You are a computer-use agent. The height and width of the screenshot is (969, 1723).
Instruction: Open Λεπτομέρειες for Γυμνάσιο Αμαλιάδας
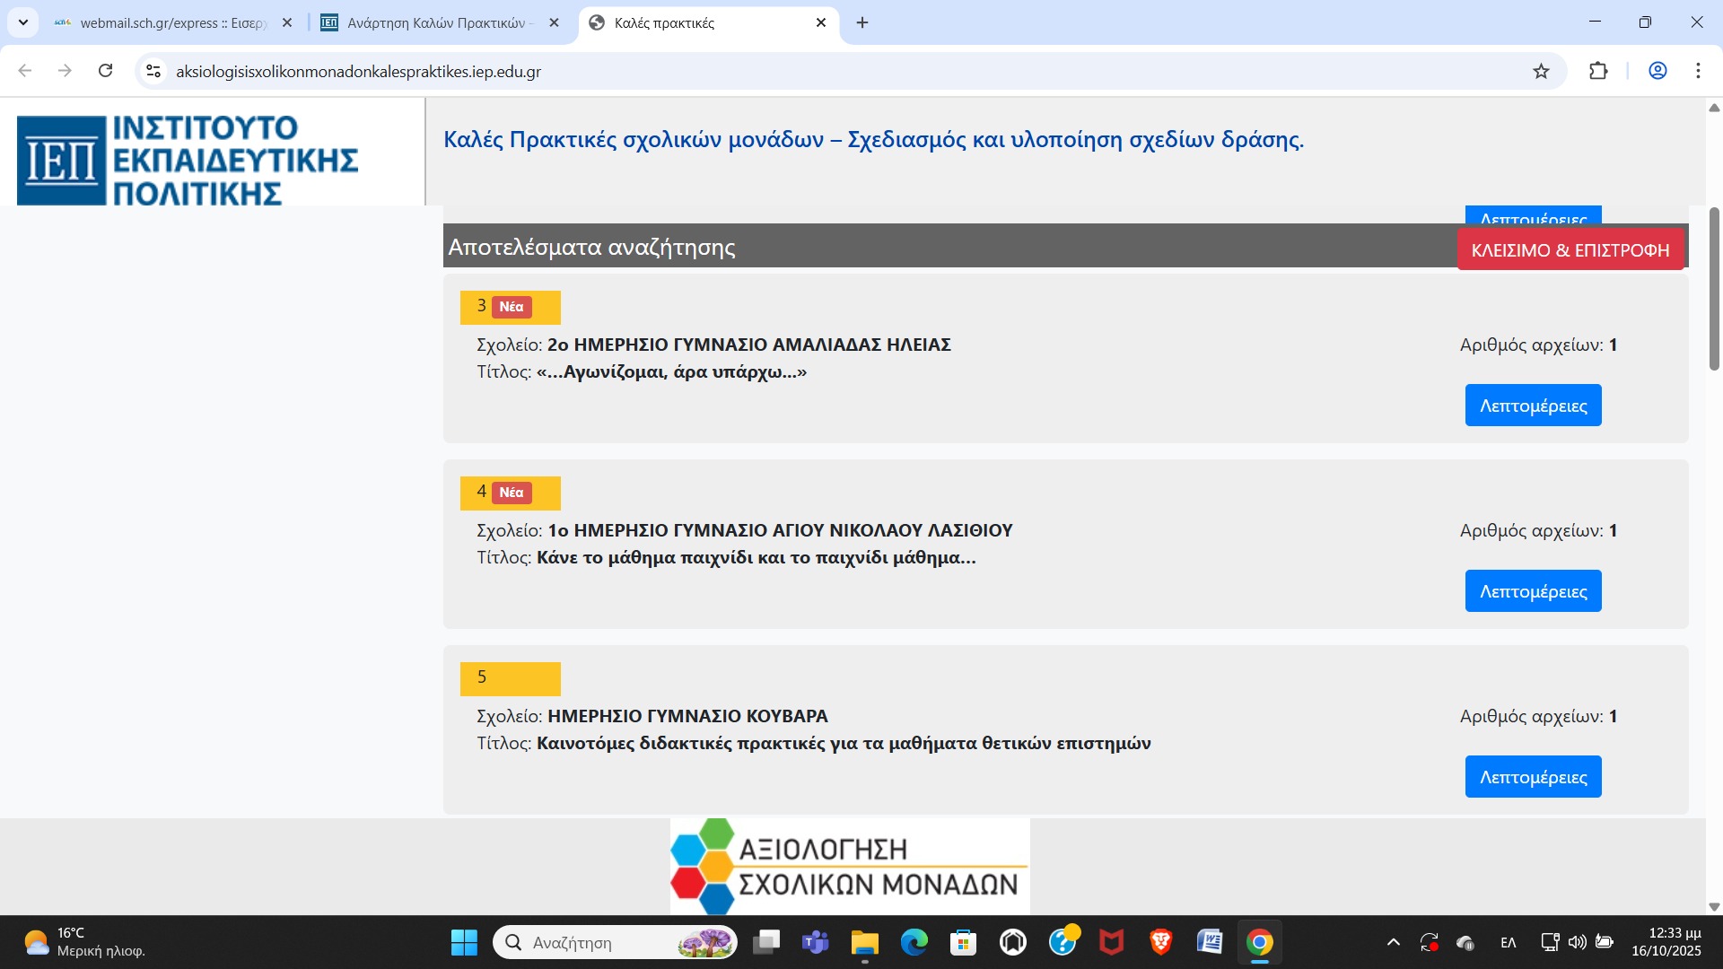pyautogui.click(x=1533, y=406)
